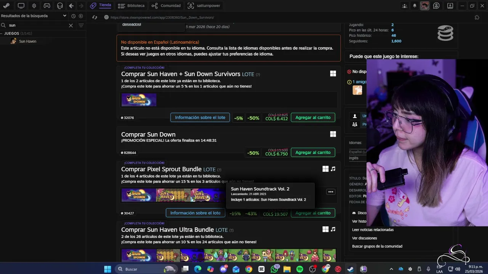The image size is (488, 274).
Task: Open advanced library filter options
Action: coord(81,25)
